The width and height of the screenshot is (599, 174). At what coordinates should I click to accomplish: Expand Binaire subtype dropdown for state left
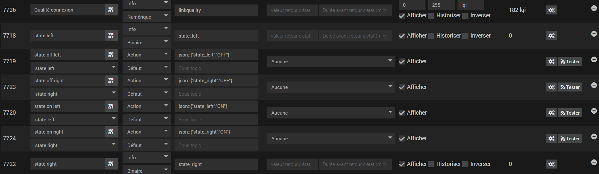click(x=146, y=42)
